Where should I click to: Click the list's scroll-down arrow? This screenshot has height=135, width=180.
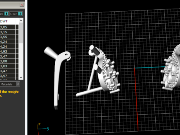point(21,78)
